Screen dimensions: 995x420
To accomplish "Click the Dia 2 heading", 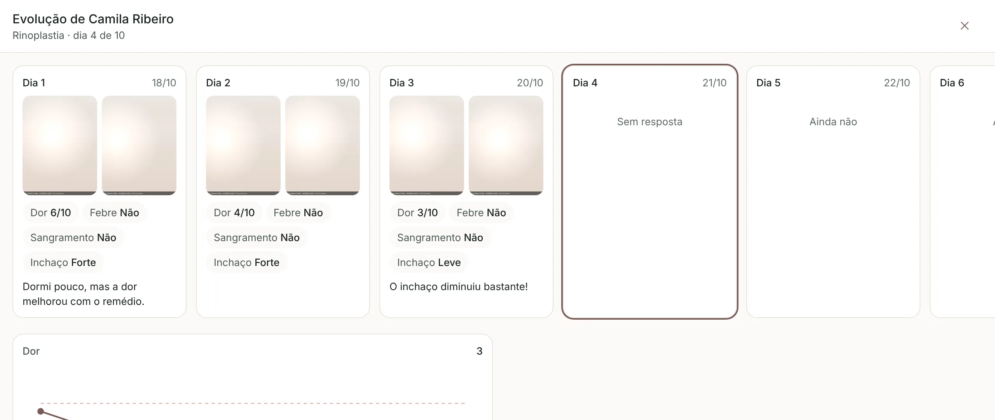I will (218, 83).
